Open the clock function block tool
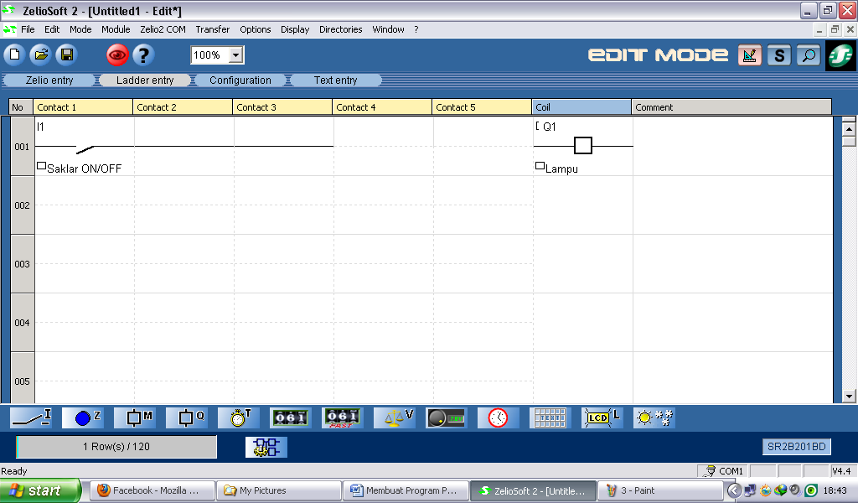Screen dimensions: 858x503 click(x=498, y=417)
